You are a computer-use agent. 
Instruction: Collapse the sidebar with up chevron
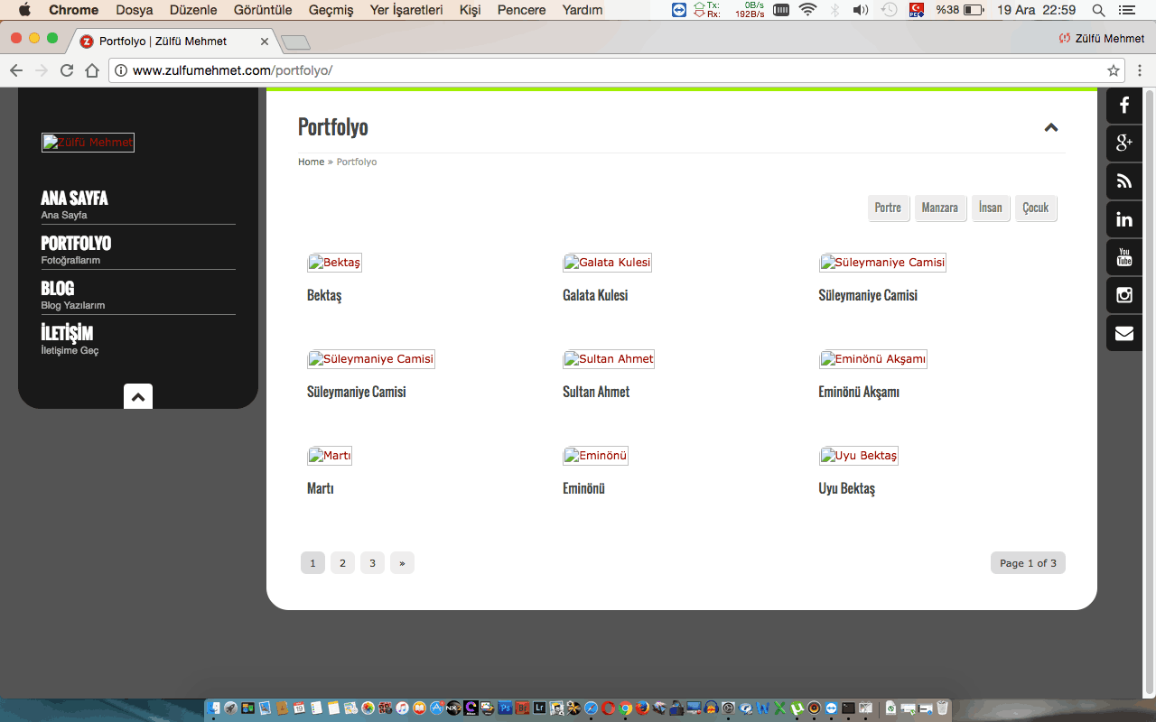click(x=138, y=396)
